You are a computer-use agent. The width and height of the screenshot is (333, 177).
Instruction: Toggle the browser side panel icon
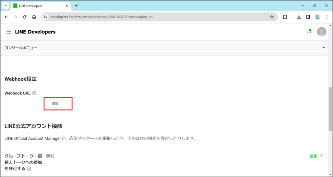(x=308, y=17)
